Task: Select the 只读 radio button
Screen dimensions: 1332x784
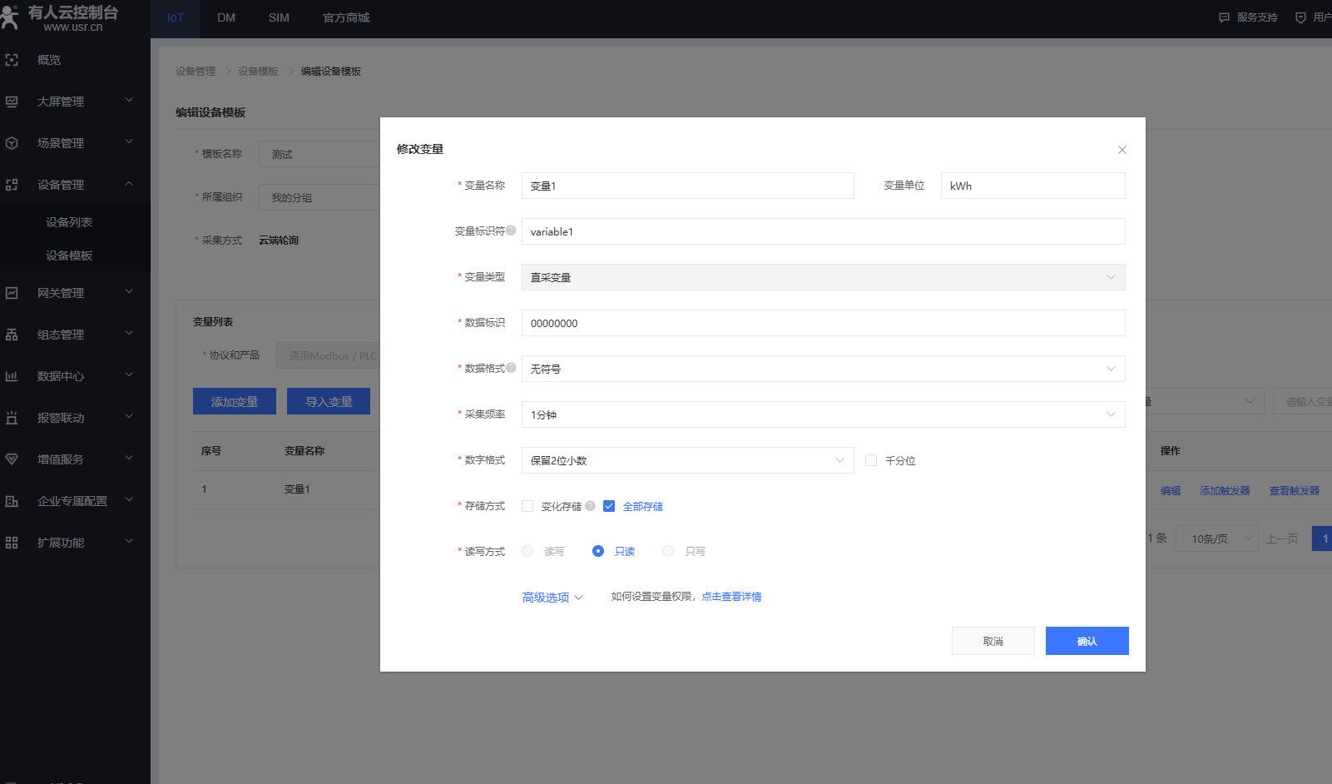Action: pos(597,551)
